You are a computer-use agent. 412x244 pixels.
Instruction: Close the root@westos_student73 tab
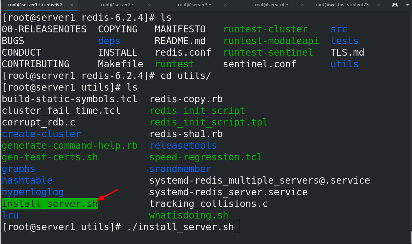(379, 5)
